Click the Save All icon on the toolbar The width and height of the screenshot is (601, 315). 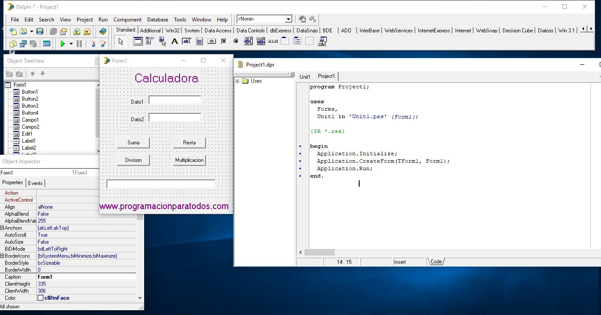[54, 31]
